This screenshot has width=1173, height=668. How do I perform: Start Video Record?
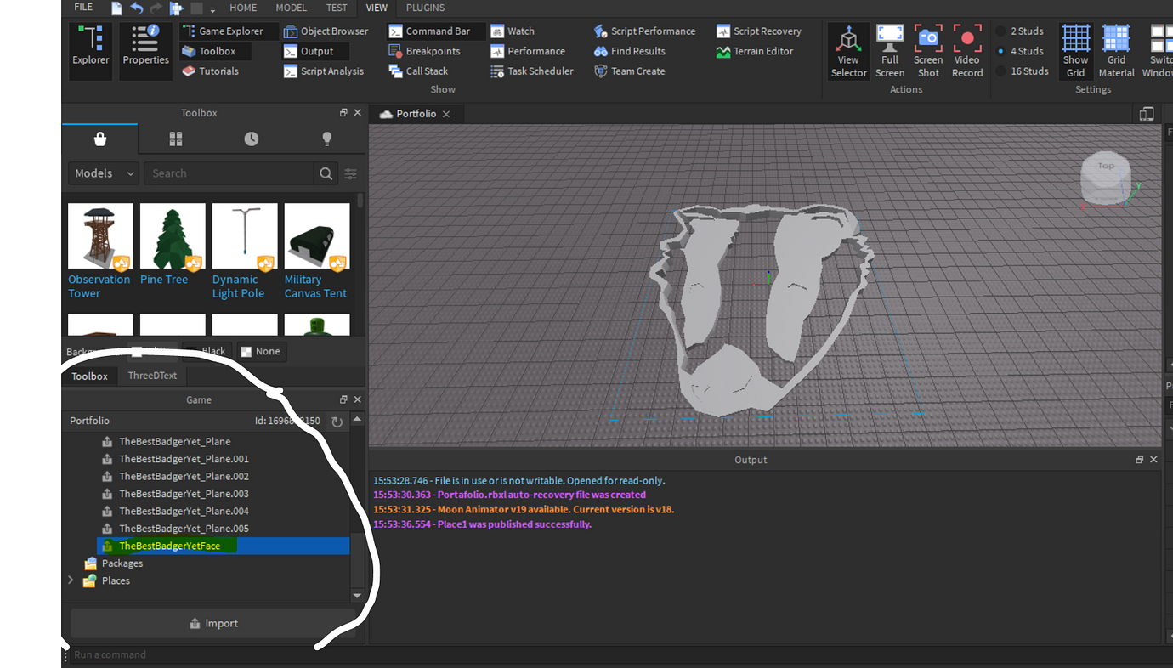tap(967, 50)
